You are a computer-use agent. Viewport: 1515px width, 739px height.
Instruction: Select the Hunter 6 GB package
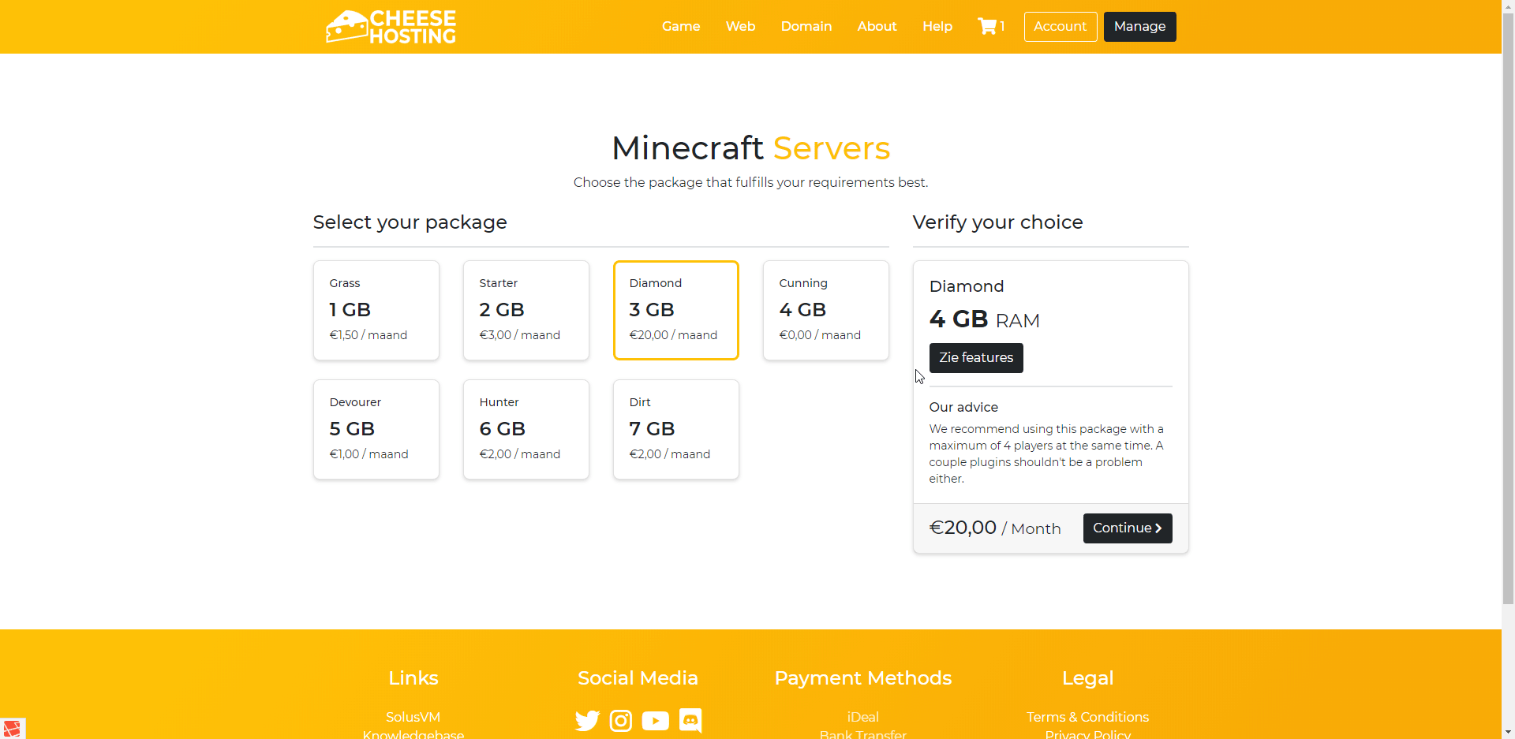point(526,429)
